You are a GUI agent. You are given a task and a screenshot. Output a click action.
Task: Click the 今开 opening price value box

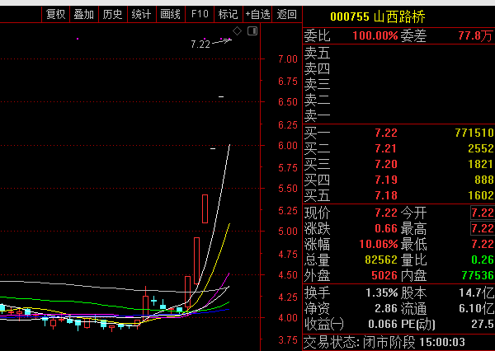(480, 213)
